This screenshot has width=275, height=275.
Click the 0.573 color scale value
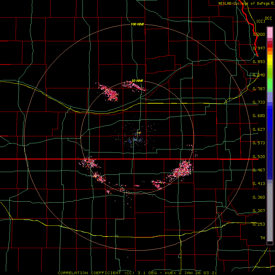click(x=259, y=143)
